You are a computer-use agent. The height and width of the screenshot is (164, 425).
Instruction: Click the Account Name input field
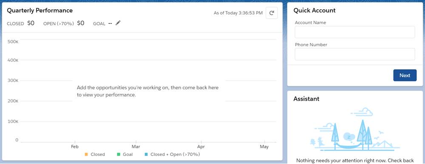point(355,32)
